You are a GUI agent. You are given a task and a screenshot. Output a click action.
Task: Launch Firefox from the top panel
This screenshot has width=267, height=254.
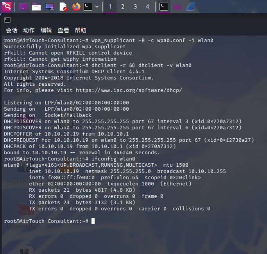[x=76, y=7]
